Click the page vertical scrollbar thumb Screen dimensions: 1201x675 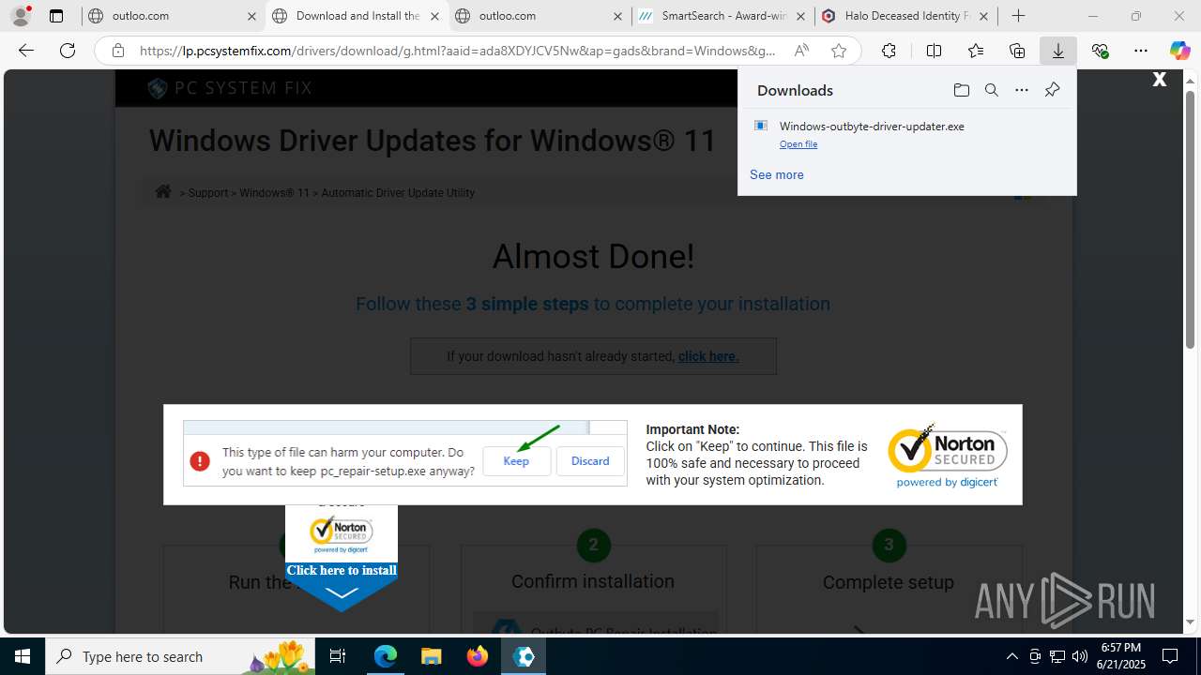(x=1191, y=219)
